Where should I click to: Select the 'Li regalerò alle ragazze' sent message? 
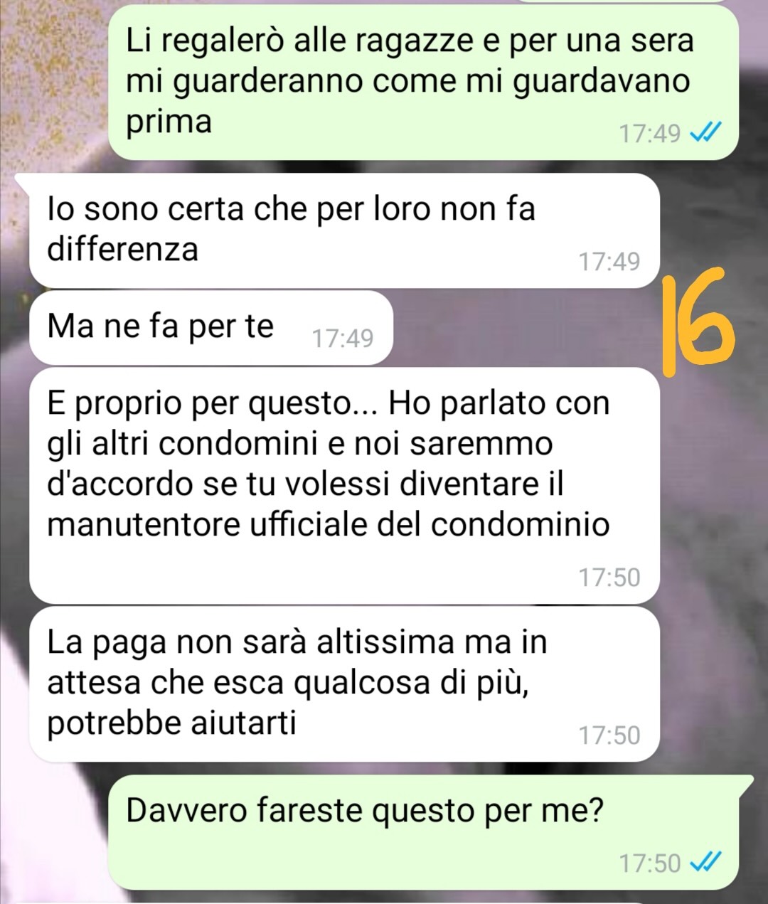[423, 82]
